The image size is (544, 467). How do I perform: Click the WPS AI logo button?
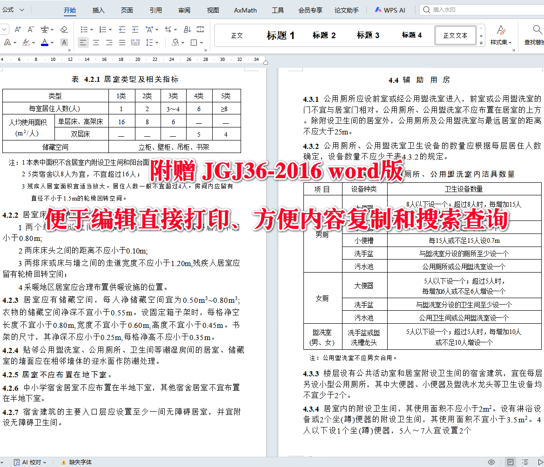coord(390,10)
